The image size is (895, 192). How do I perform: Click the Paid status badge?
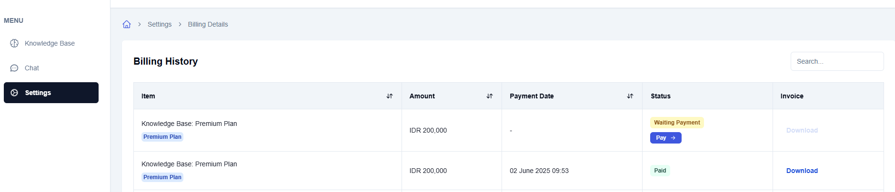click(660, 171)
